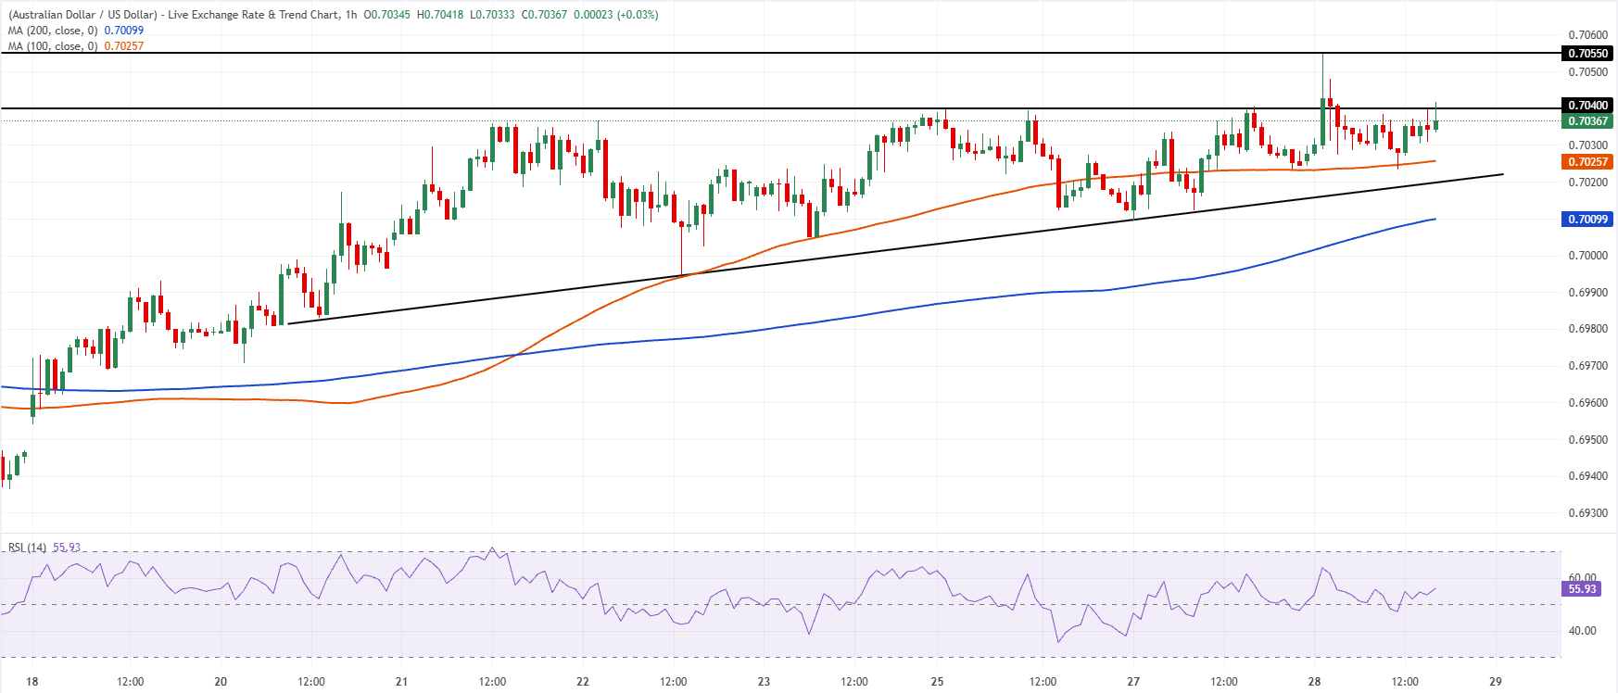Viewport: 1618px width, 693px height.
Task: Click the RSI legend value 55.93
Action: 67,548
